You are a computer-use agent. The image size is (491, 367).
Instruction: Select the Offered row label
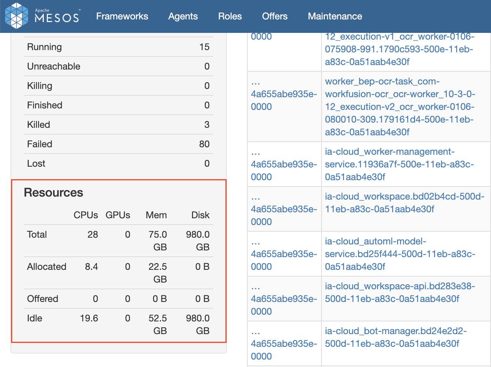click(43, 299)
